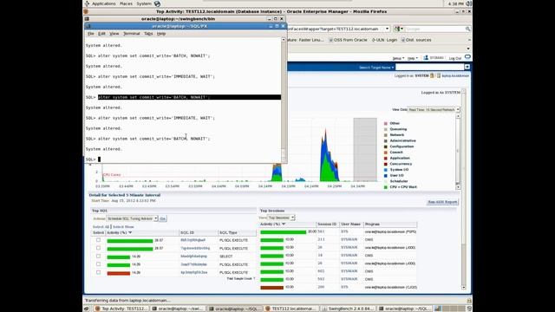Screen dimensions: 555x312
Task: Click the speech bubble icon beside Log Out
Action: point(467,57)
